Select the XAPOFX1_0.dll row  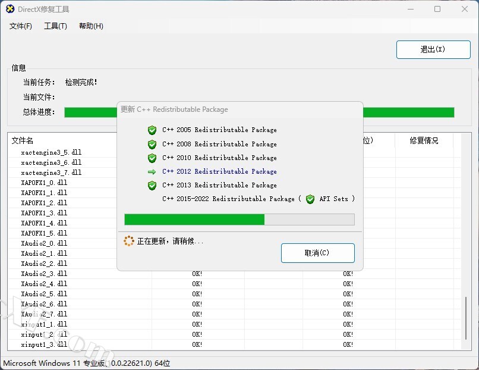(x=234, y=183)
